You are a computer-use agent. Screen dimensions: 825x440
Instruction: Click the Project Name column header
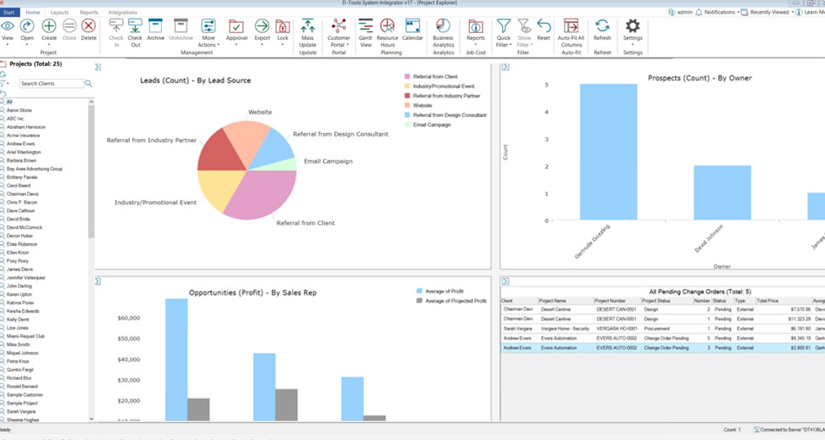click(565, 300)
